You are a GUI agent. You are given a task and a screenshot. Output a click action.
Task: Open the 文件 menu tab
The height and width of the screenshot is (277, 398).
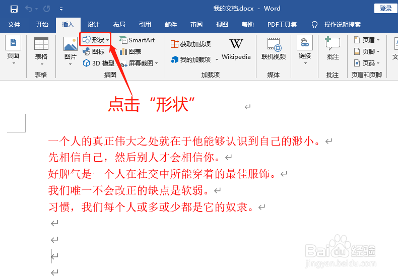(14, 25)
